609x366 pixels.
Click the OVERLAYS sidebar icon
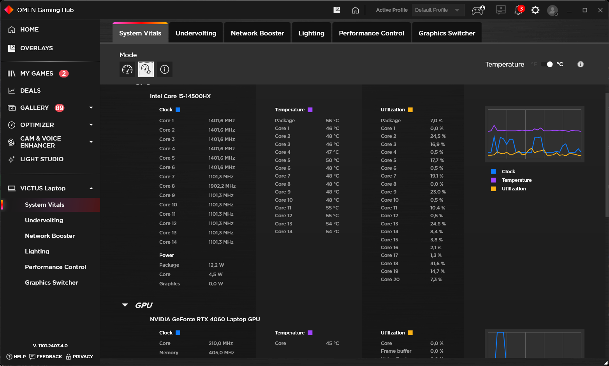12,48
